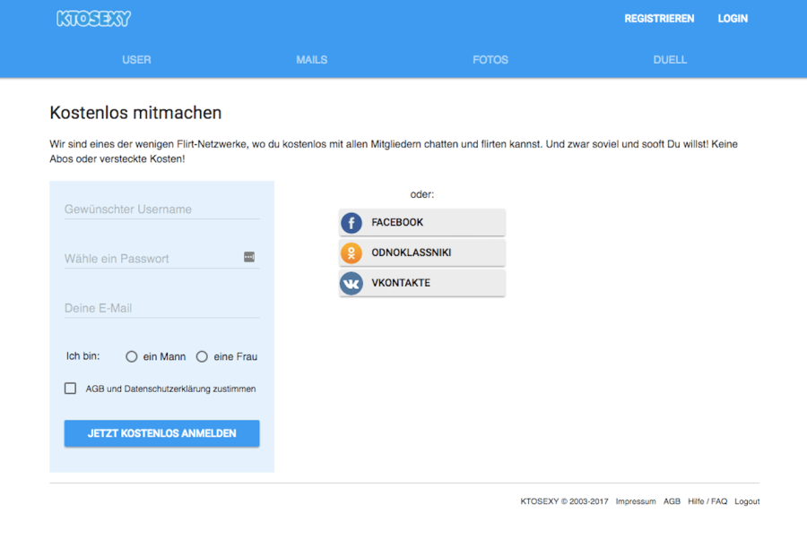Go to the FOTOS tab
The width and height of the screenshot is (807, 547).
(490, 60)
